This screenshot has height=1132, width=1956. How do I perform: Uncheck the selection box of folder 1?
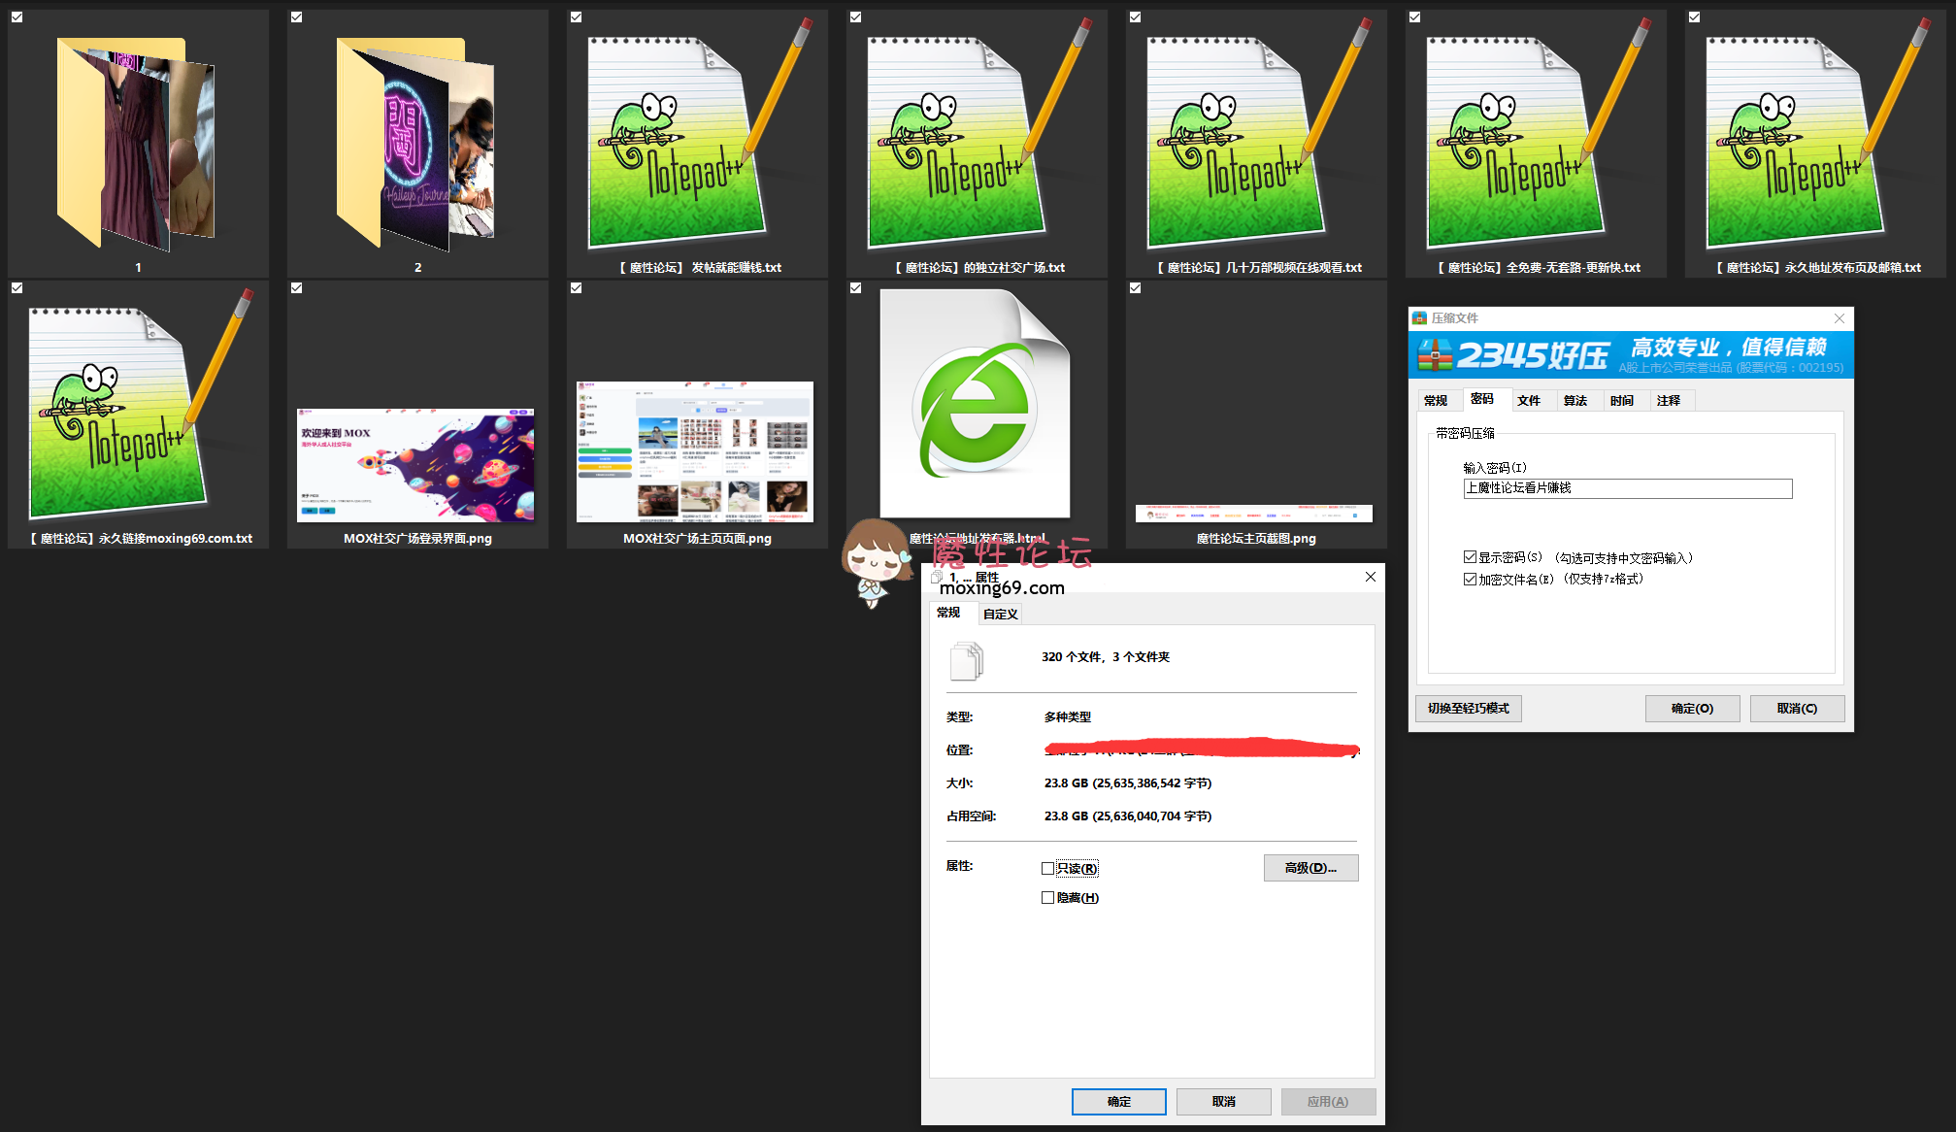(17, 17)
